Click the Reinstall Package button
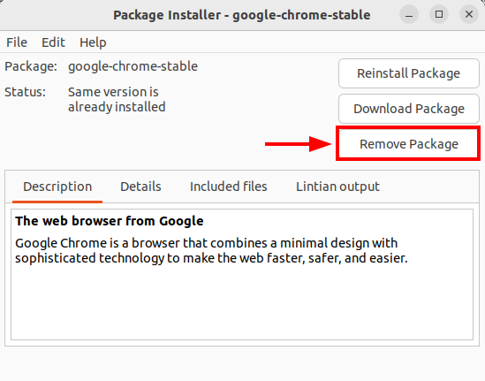 coord(409,73)
